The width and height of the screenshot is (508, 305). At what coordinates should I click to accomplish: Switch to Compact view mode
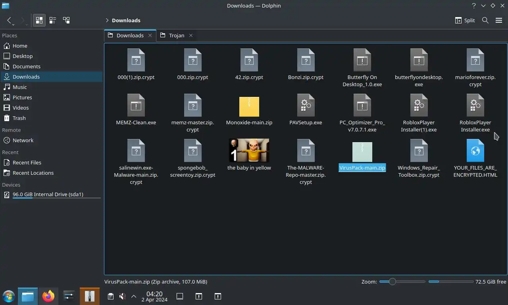(x=53, y=20)
